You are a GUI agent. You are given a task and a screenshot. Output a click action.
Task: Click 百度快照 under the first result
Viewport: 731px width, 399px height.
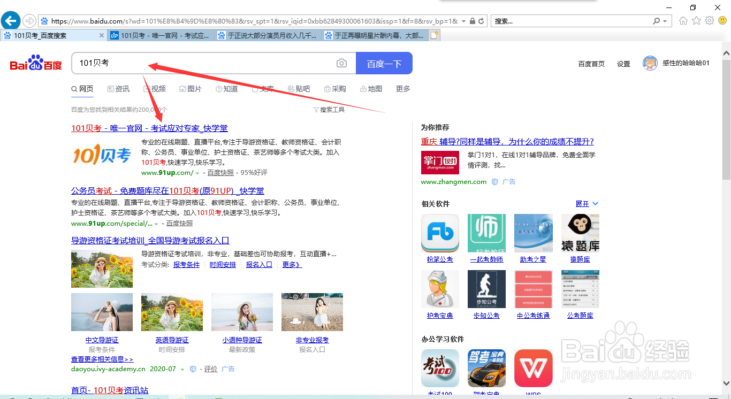(220, 173)
